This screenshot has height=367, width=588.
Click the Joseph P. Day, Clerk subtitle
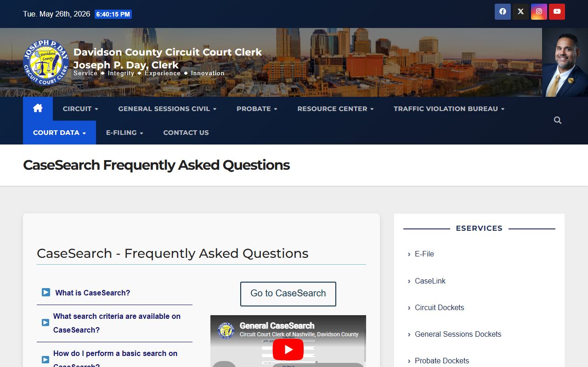tap(126, 65)
